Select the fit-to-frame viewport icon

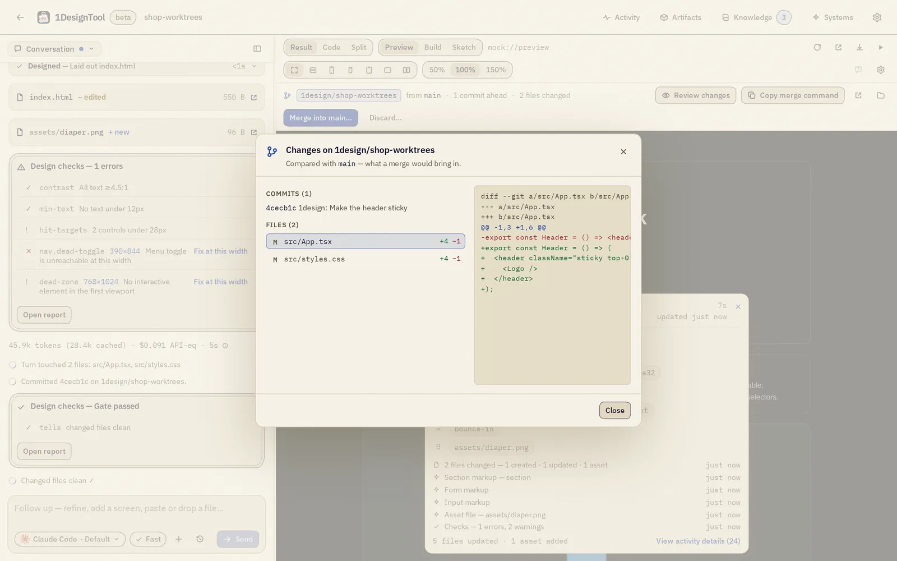294,70
